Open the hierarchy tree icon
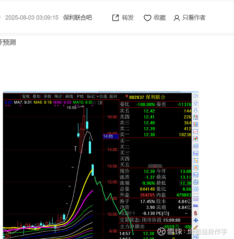The width and height of the screenshot is (234, 239). coord(195,161)
